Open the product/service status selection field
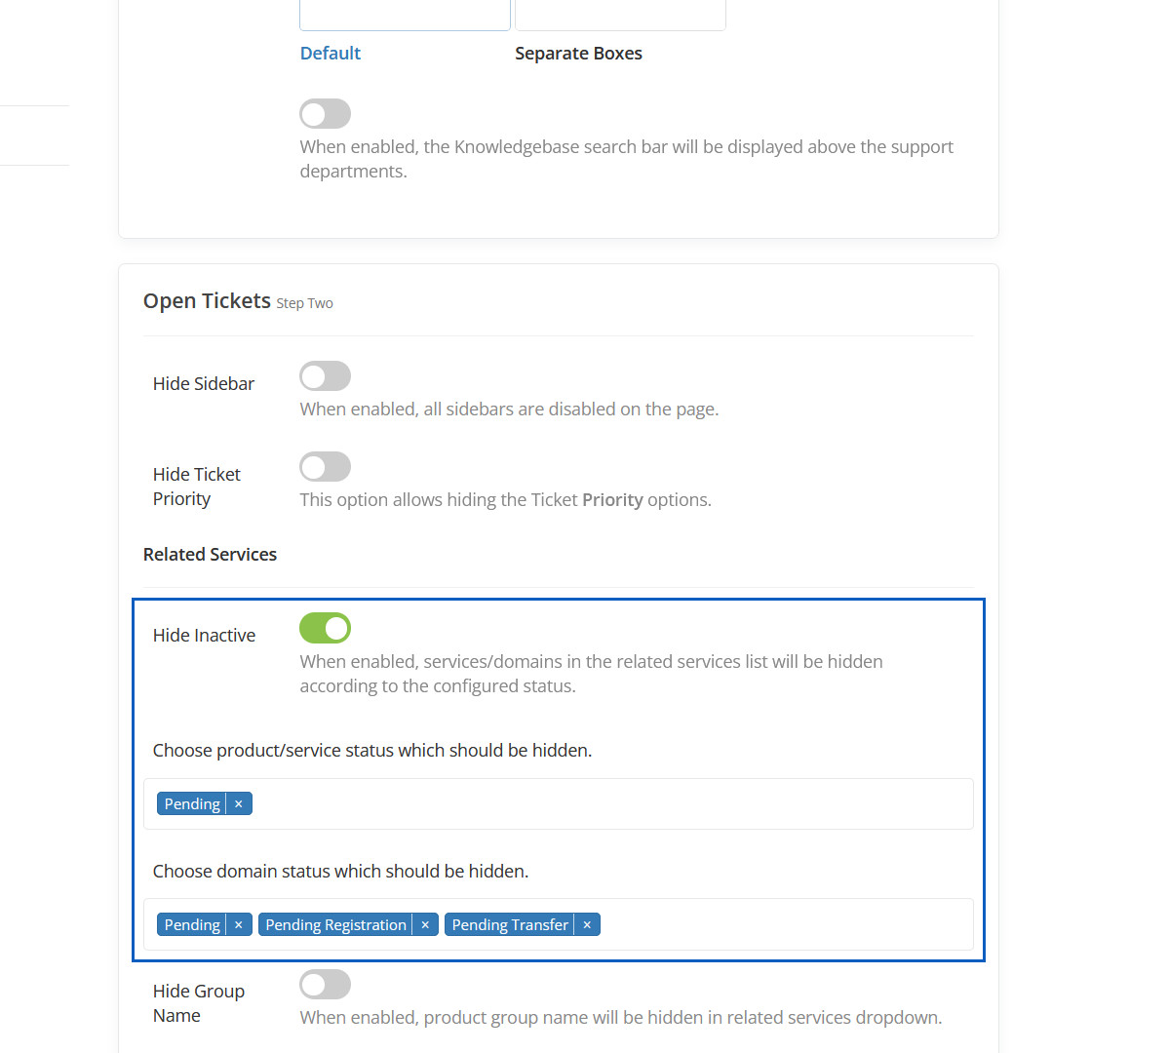Viewport: 1169px width, 1053px height. (x=604, y=804)
